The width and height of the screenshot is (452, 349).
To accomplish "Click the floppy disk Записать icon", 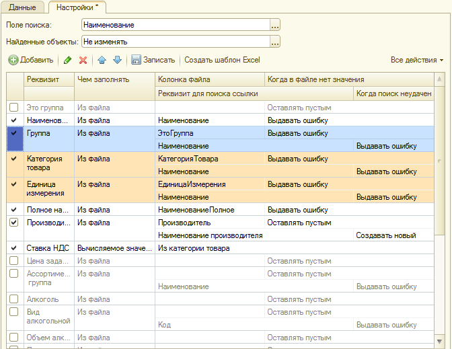I will (x=136, y=60).
